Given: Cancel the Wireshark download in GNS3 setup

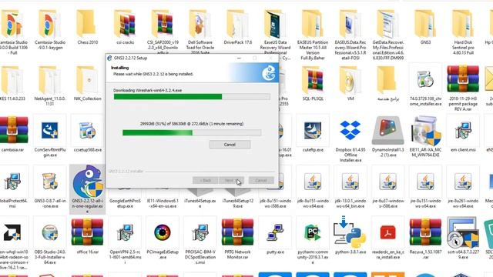Looking at the screenshot, I should [x=230, y=145].
